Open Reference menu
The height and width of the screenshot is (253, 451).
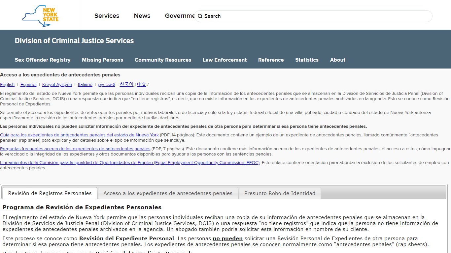pyautogui.click(x=271, y=60)
